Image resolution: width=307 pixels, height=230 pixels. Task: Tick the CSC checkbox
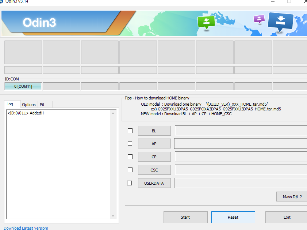(x=130, y=170)
